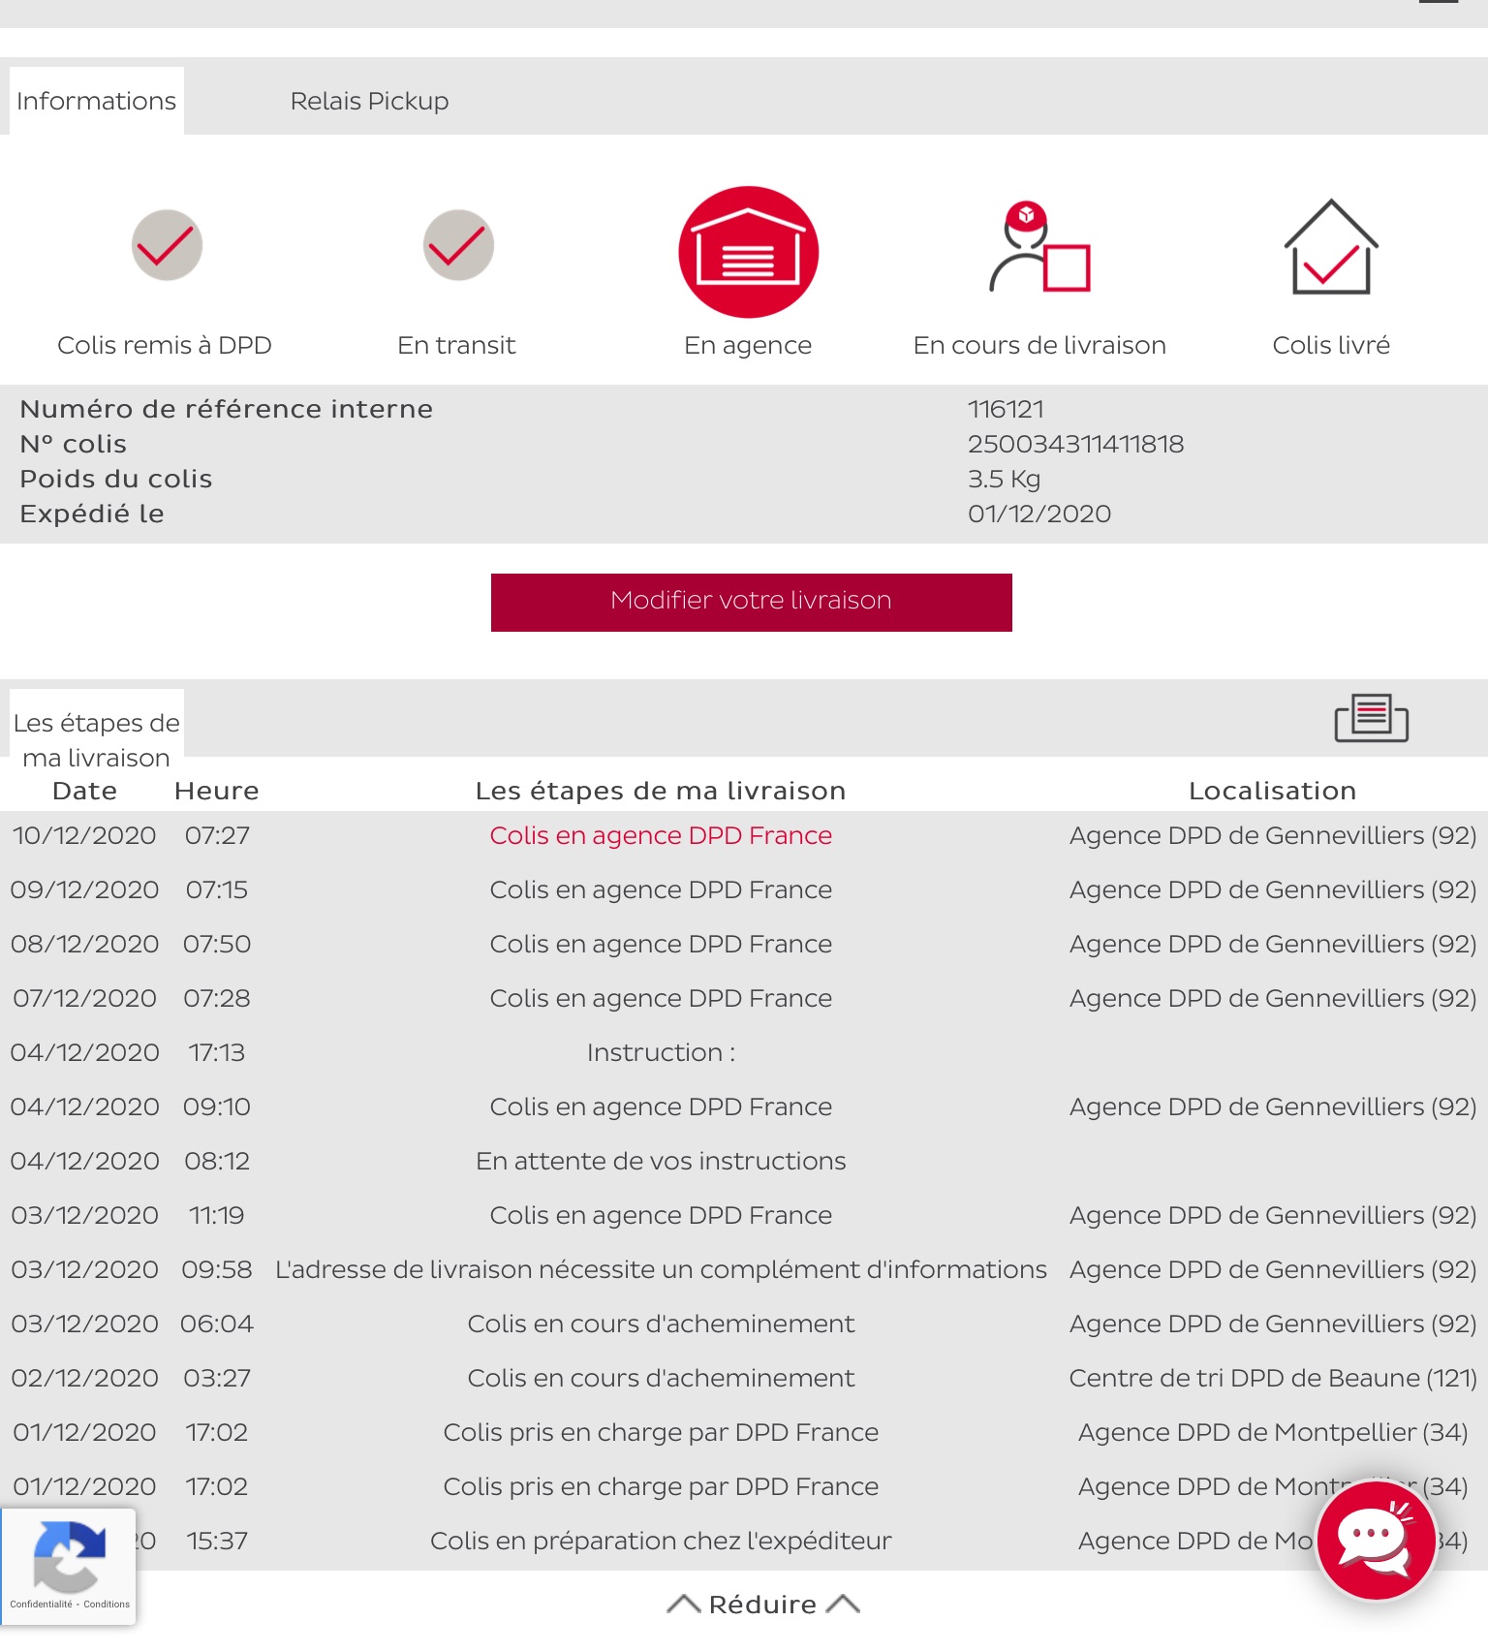The width and height of the screenshot is (1488, 1652).
Task: Click the reCAPTCHA badge logo
Action: (69, 1556)
